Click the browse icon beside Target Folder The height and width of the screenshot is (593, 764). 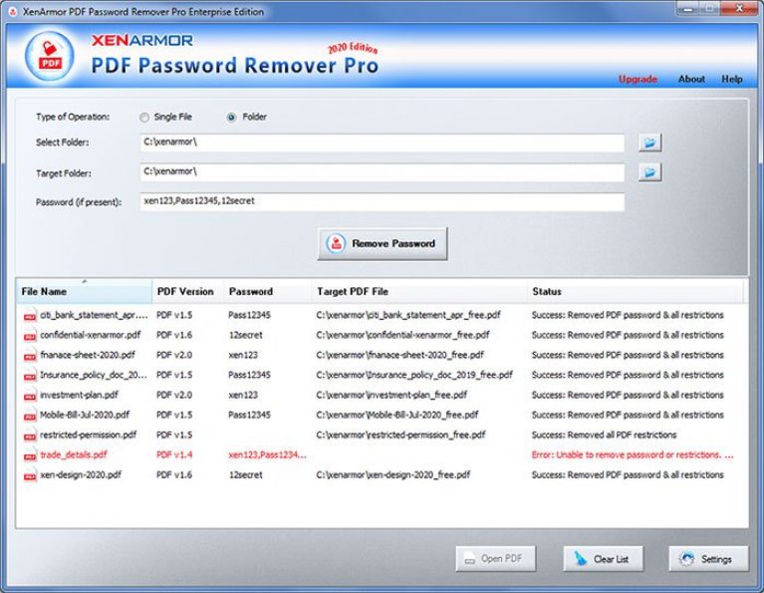click(649, 172)
